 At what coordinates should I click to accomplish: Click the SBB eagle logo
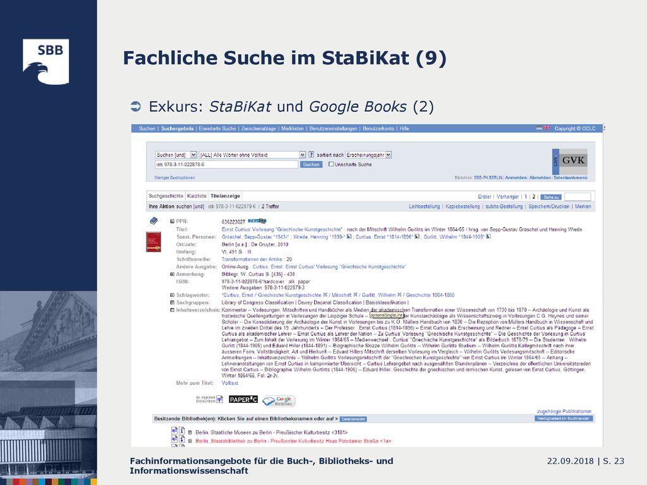click(45, 62)
